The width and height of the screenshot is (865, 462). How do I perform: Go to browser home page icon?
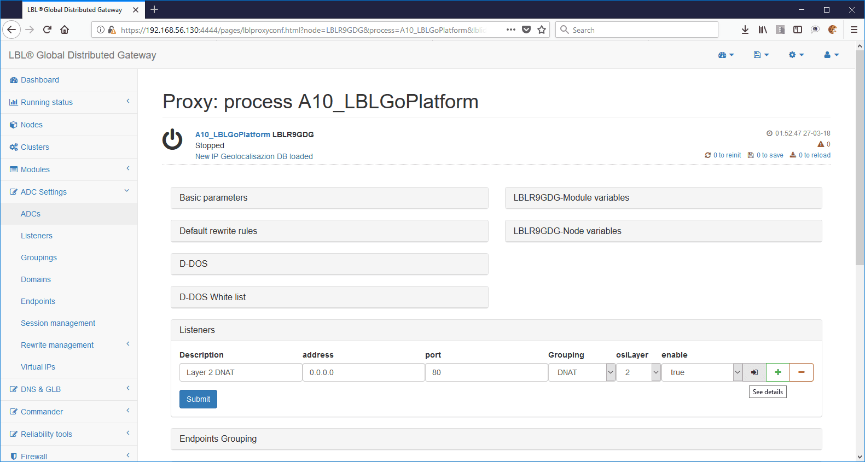[x=65, y=30]
